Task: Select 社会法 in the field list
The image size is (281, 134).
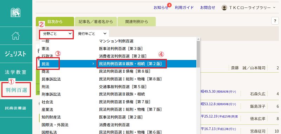Action: tap(47, 102)
